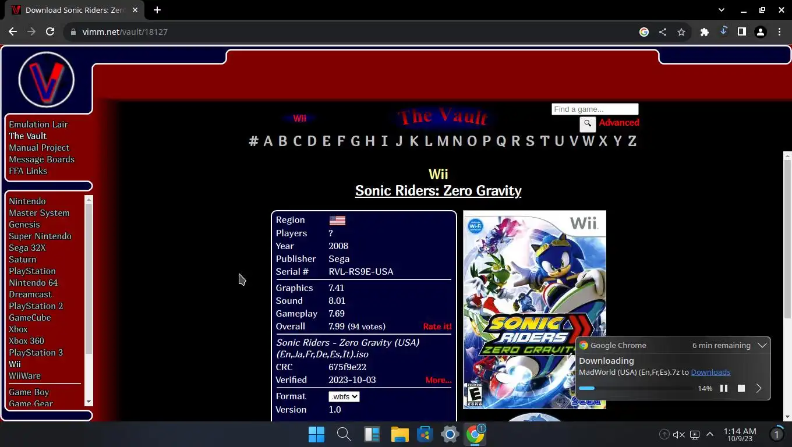The image size is (792, 447).
Task: Open the taskbar Search magnifier
Action: 344,434
